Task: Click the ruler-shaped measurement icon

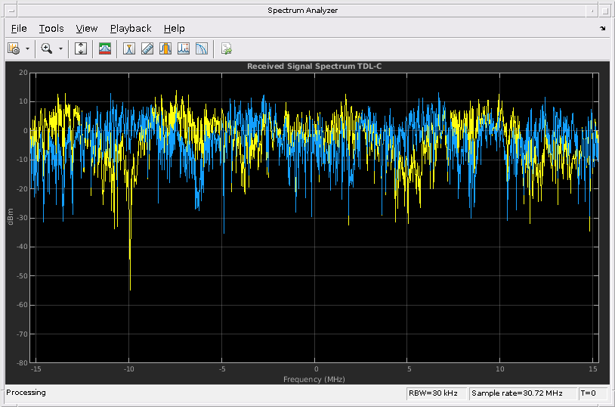Action: point(147,48)
